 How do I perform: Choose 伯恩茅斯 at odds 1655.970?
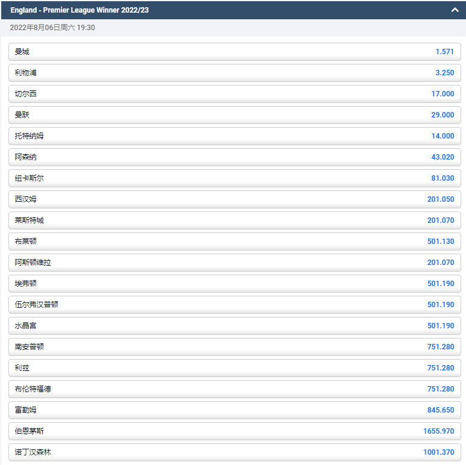[235, 431]
